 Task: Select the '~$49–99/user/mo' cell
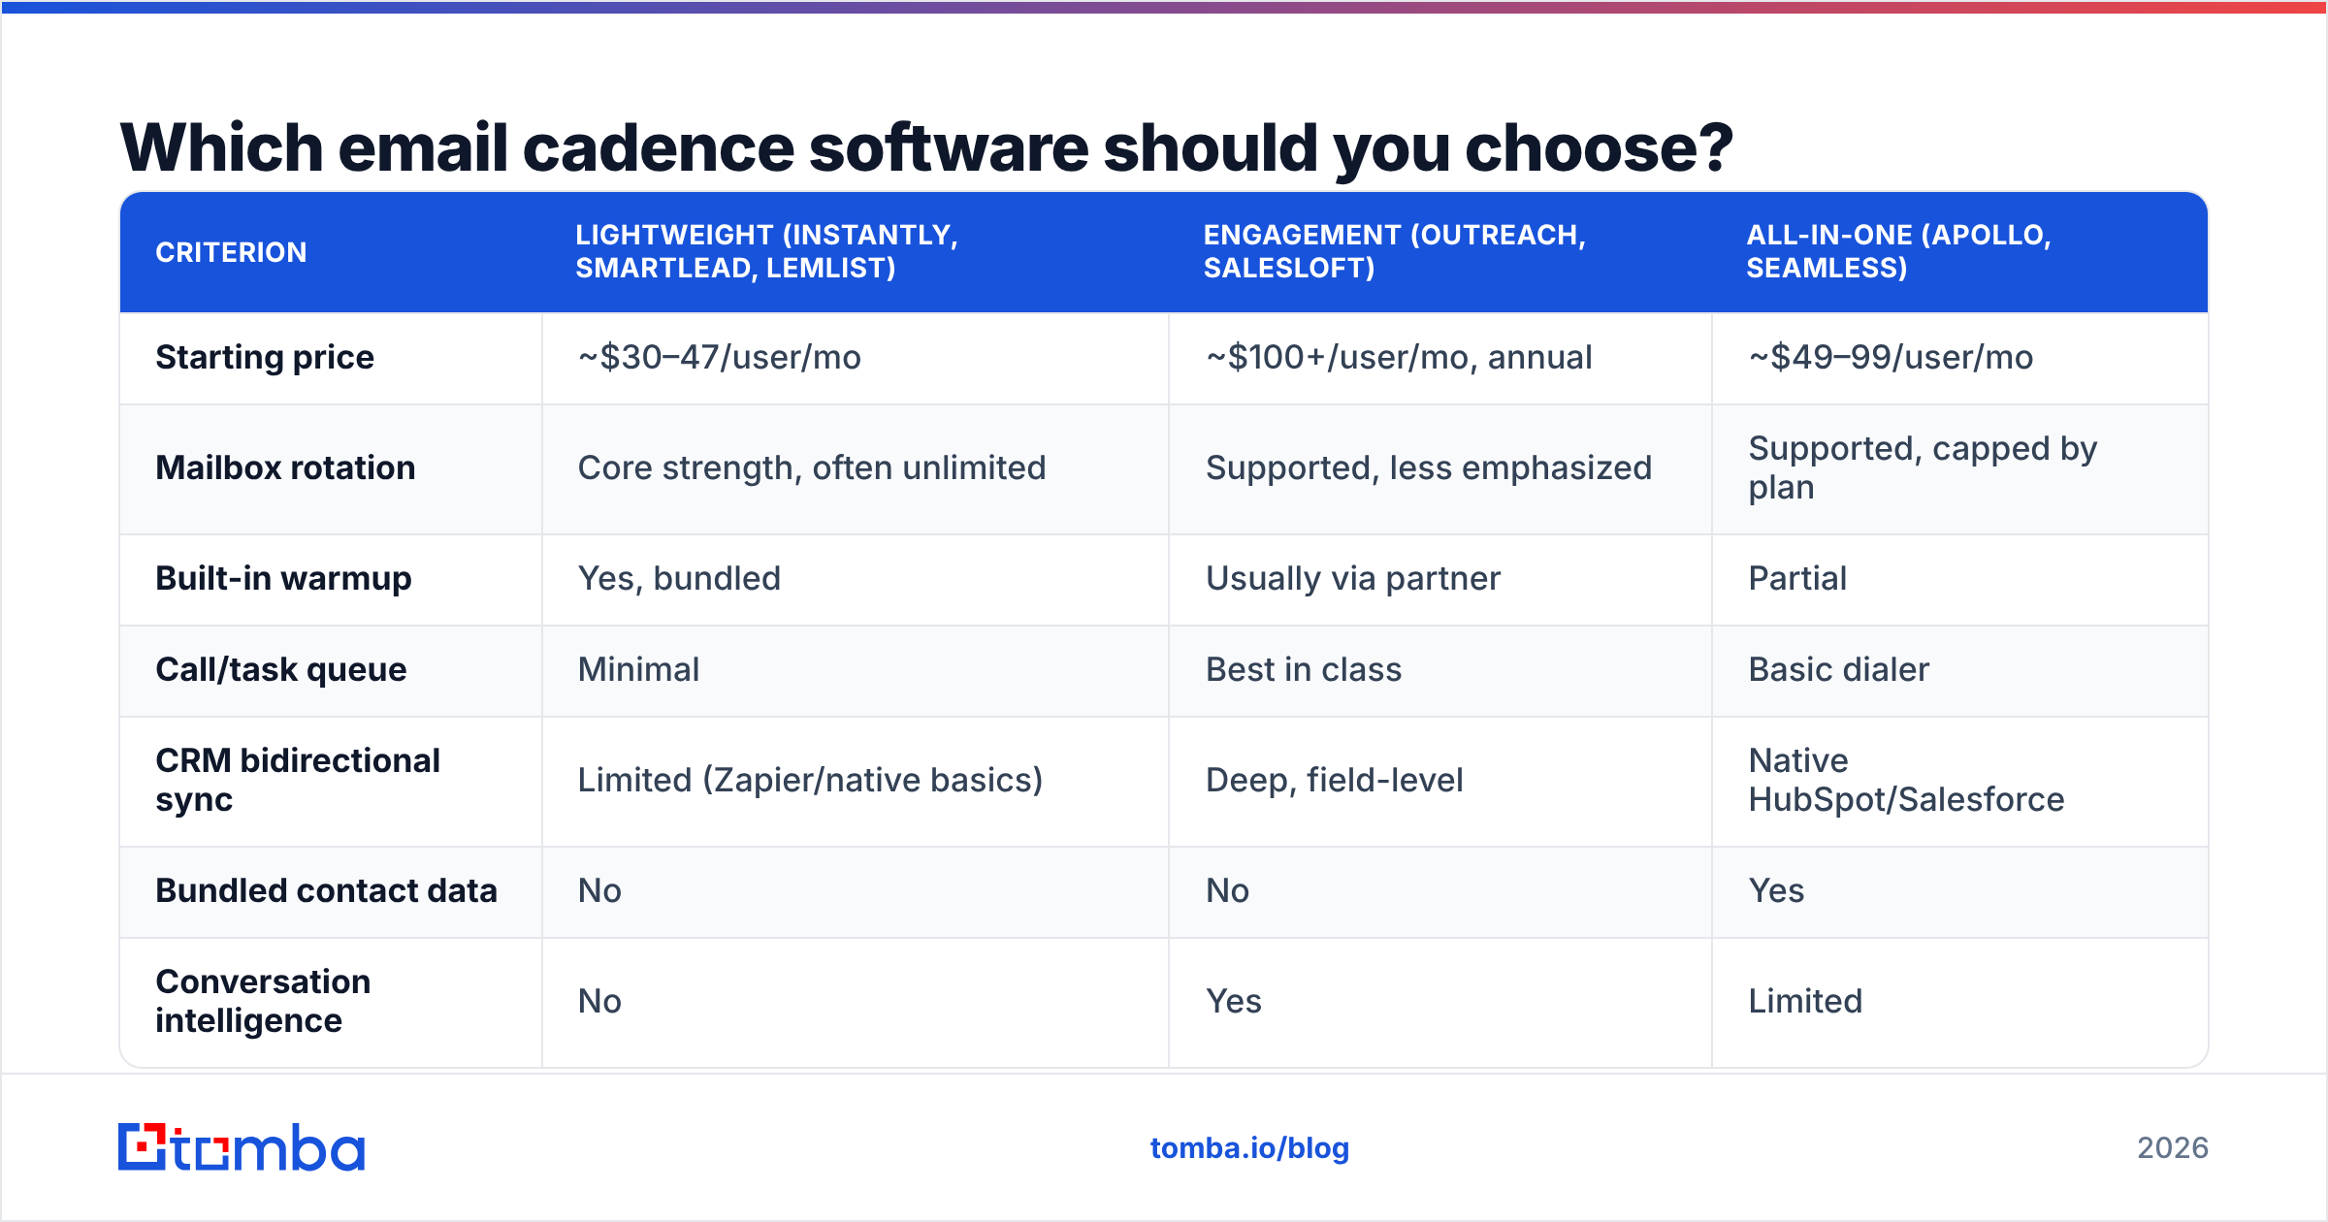click(1891, 357)
